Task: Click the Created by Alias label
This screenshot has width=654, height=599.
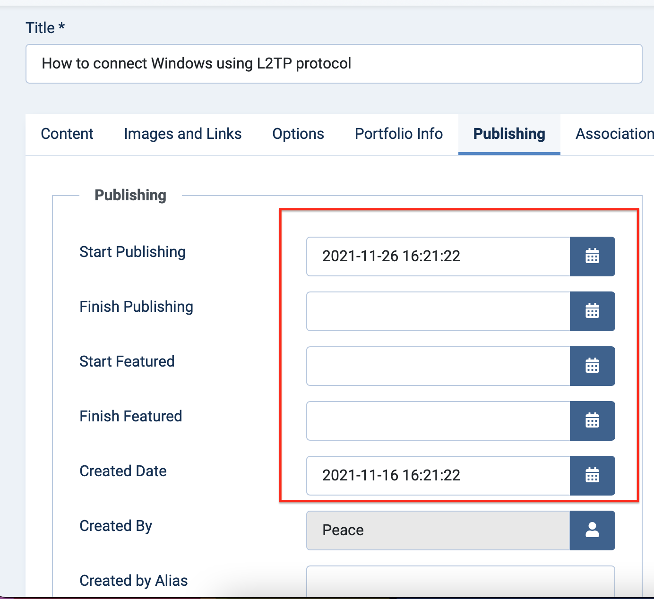Action: pyautogui.click(x=134, y=581)
